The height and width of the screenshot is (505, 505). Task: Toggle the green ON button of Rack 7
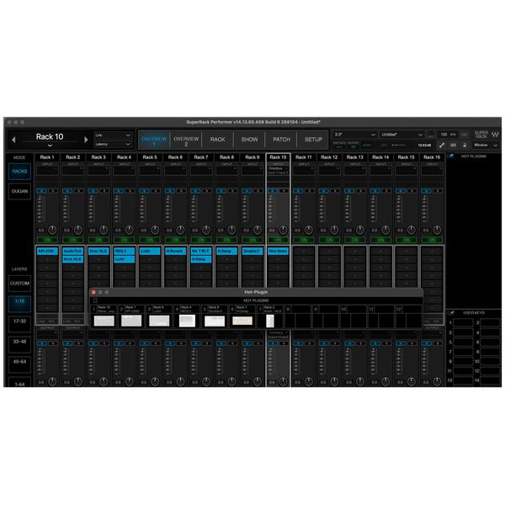click(x=201, y=240)
